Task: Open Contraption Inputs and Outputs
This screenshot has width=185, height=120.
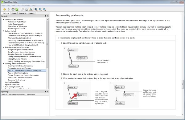Action: click(19, 68)
